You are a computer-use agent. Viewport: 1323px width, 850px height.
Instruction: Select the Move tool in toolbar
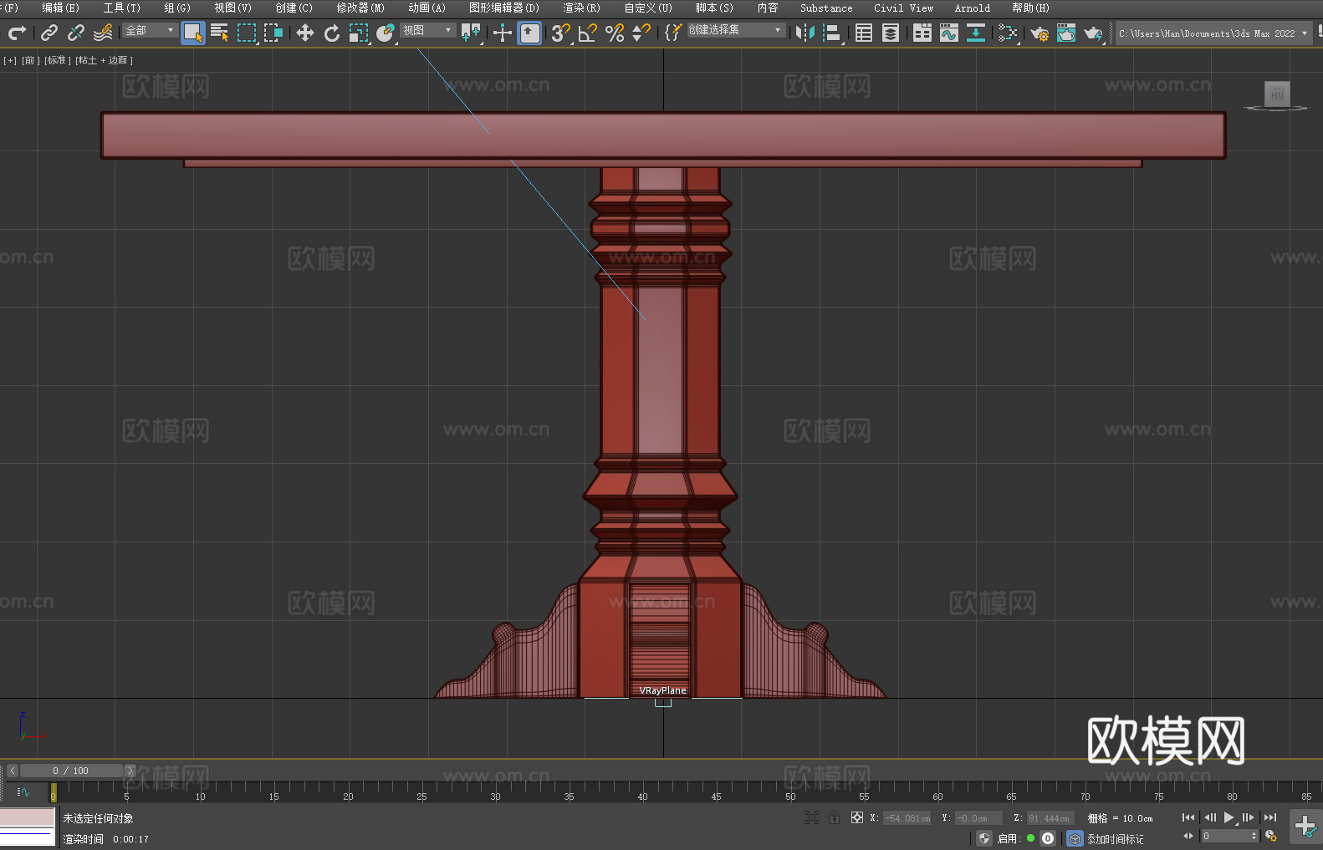pyautogui.click(x=305, y=33)
